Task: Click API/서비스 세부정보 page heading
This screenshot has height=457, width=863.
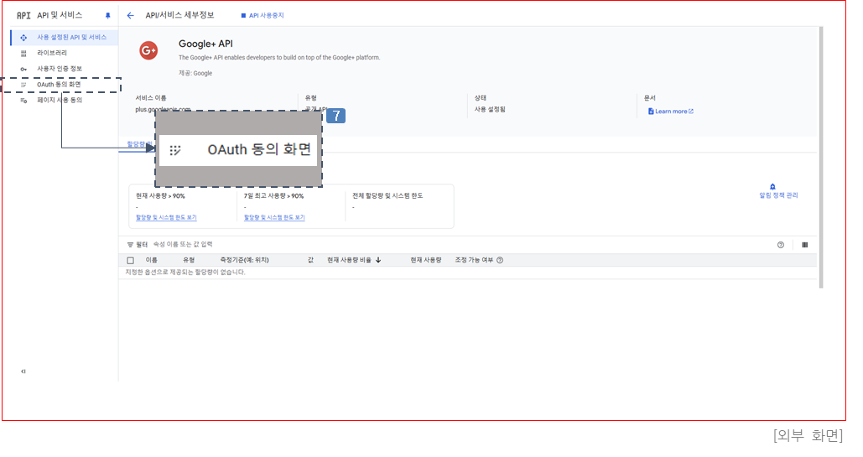Action: [x=180, y=15]
